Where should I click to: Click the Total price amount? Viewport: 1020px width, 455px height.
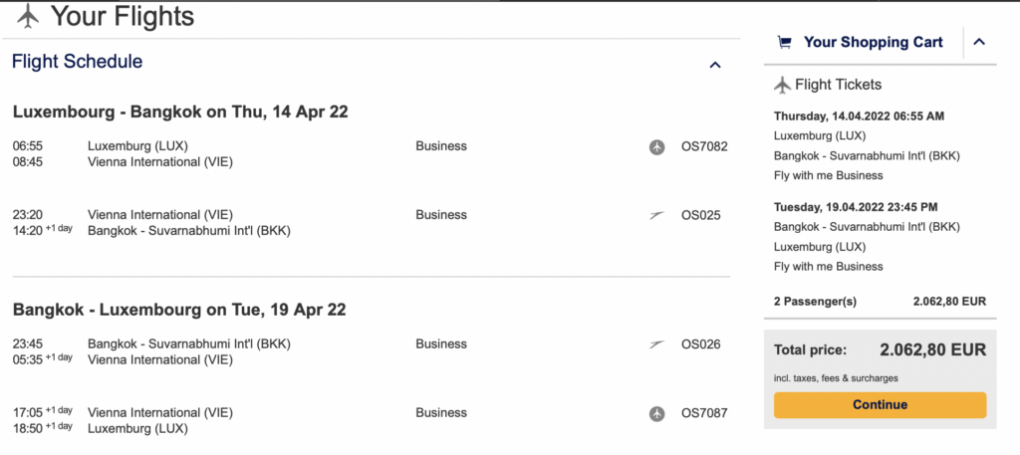[x=932, y=350]
